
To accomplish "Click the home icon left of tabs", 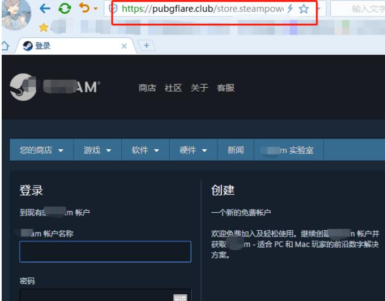I will pos(5,46).
